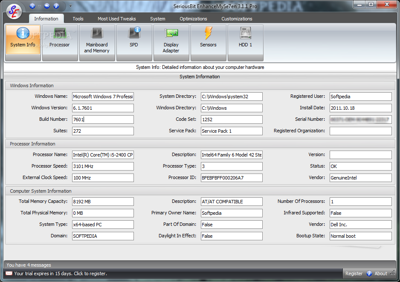Viewport: 400px width, 282px height.
Task: Click the Dell Inc. Vendor field
Action: point(361,225)
